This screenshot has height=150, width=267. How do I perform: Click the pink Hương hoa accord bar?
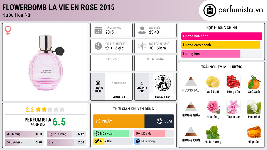pyautogui.click(x=222, y=54)
